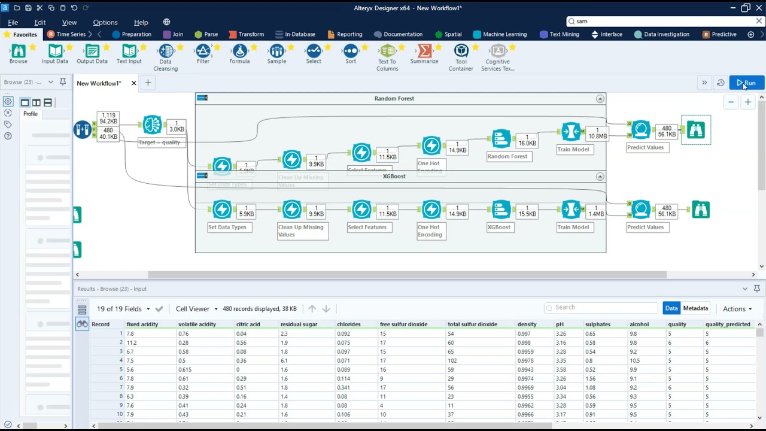Toggle the favorite star on Summarize tool

coord(439,47)
